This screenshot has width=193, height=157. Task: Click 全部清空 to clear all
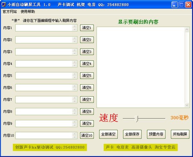pos(108,134)
